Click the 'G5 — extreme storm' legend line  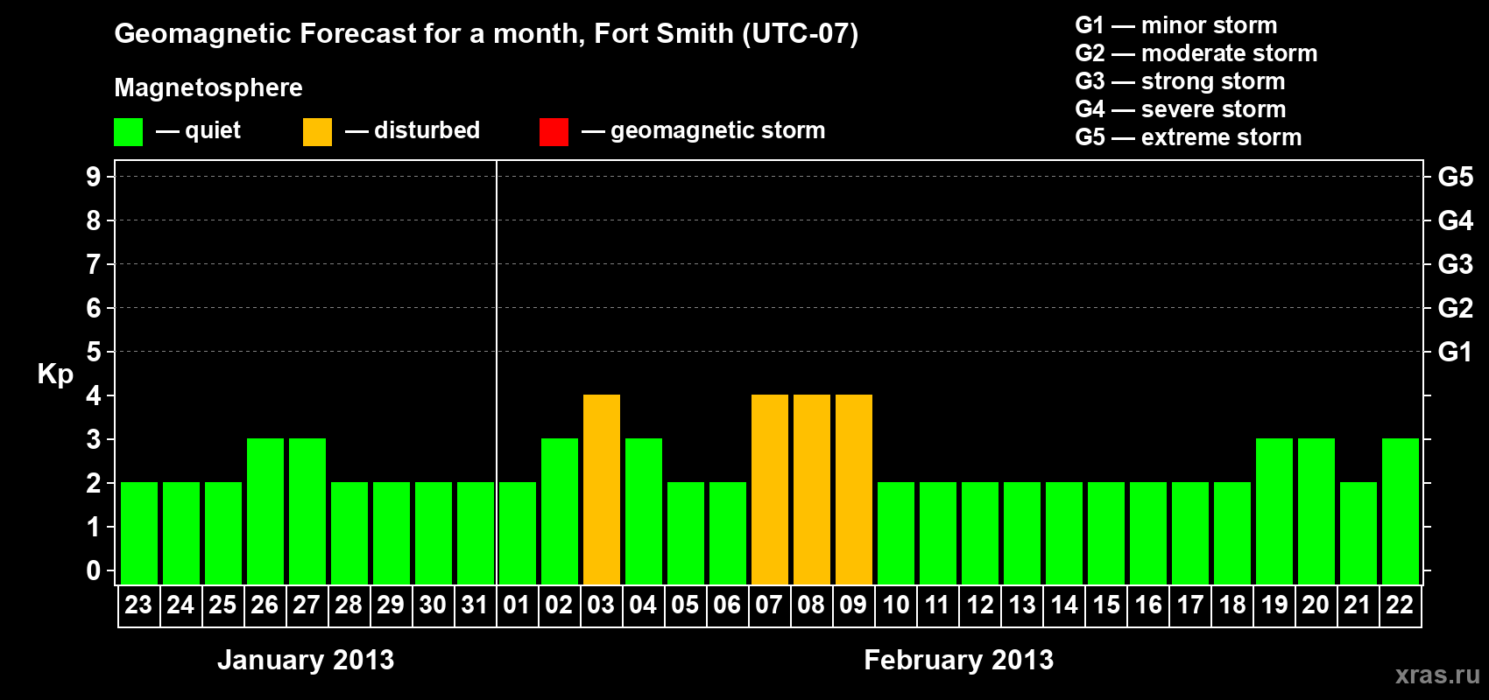point(1188,137)
